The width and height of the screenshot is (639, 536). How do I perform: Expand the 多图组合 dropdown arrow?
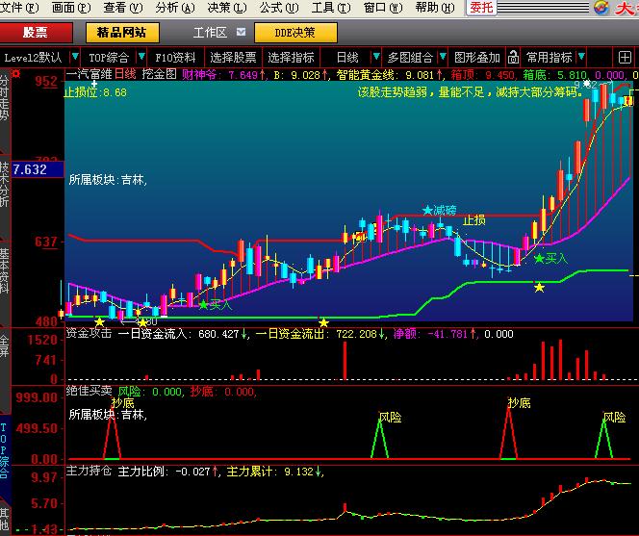pyautogui.click(x=443, y=57)
